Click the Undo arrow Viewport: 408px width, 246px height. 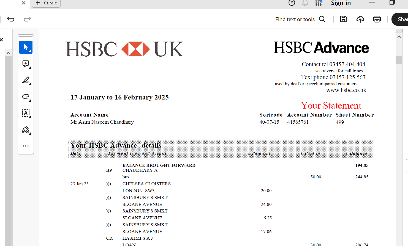11,19
